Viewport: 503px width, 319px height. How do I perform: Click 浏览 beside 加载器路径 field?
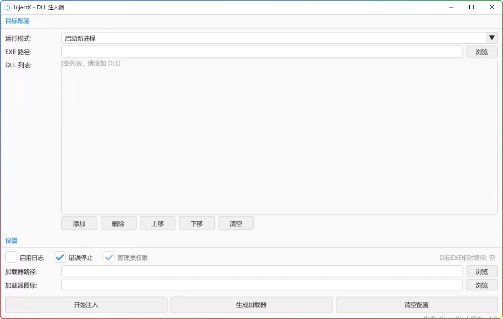(482, 271)
